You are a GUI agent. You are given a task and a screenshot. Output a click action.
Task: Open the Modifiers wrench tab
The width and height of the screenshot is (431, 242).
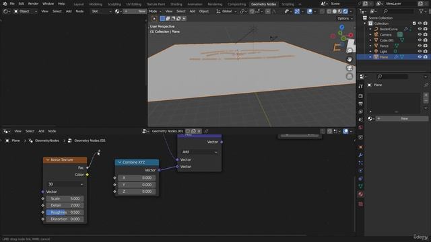(x=361, y=155)
